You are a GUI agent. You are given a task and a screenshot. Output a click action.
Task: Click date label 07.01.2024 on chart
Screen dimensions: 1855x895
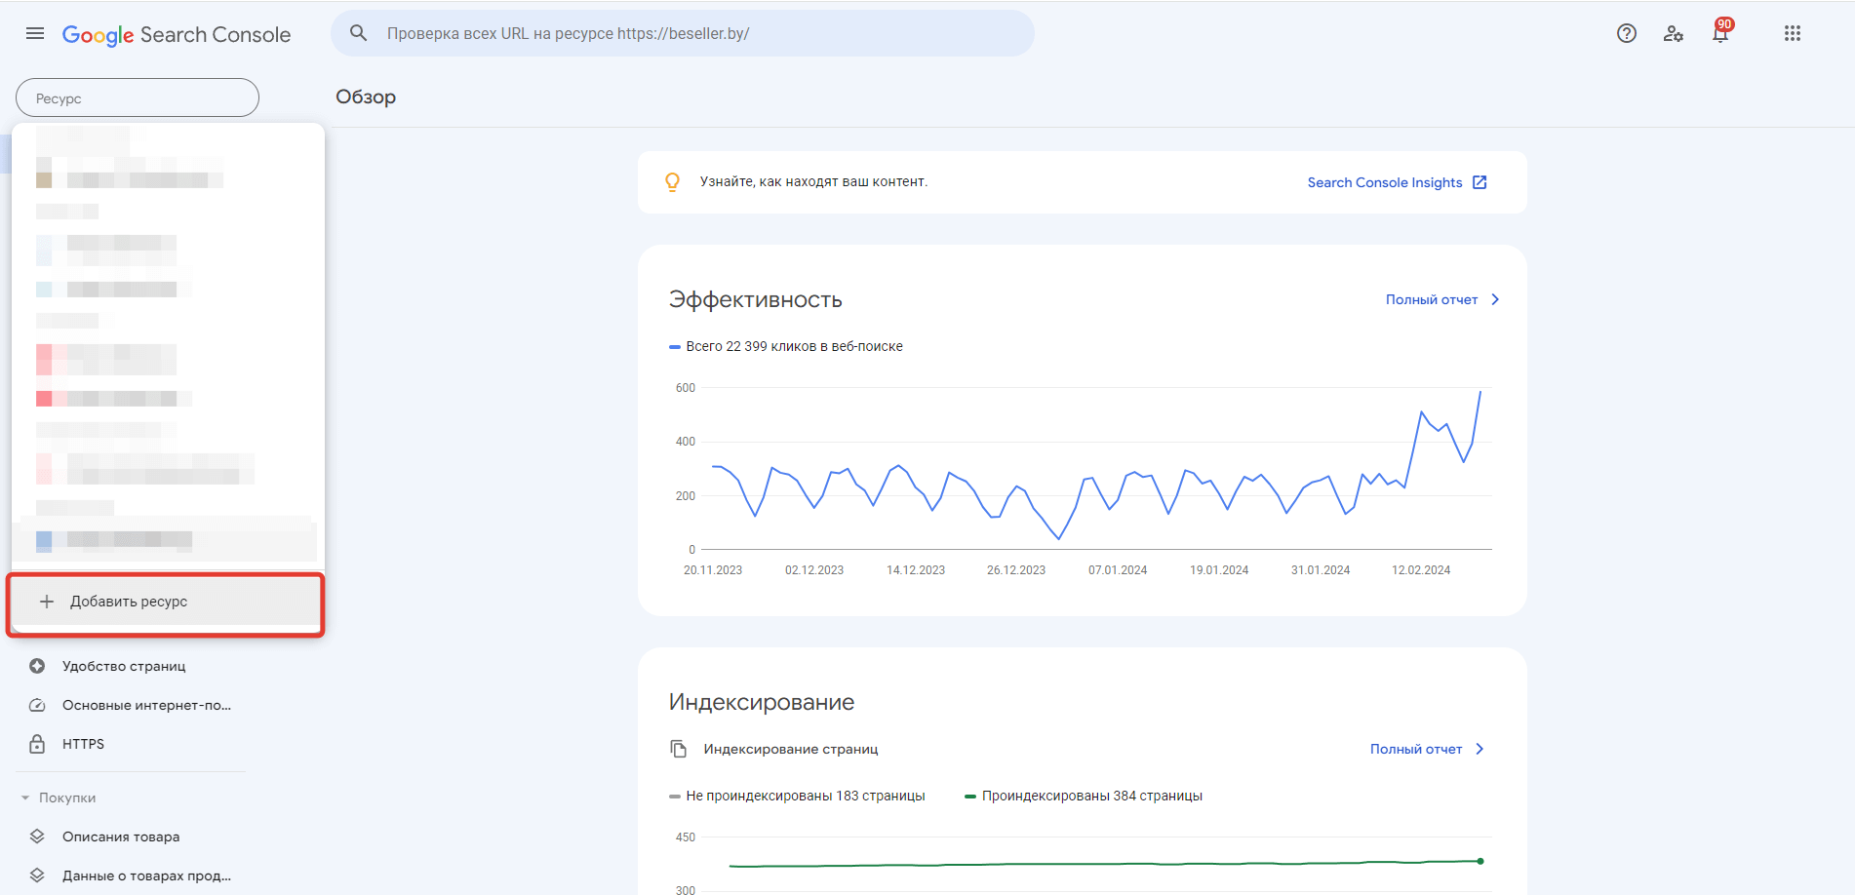[x=1118, y=570]
